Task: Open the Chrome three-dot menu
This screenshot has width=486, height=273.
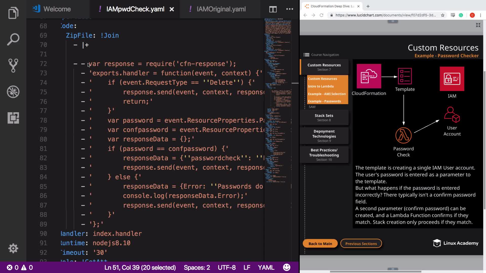Action: point(480,15)
